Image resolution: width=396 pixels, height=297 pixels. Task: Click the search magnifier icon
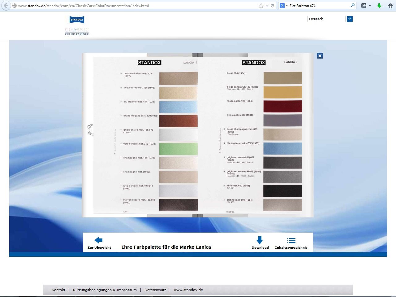click(x=352, y=6)
